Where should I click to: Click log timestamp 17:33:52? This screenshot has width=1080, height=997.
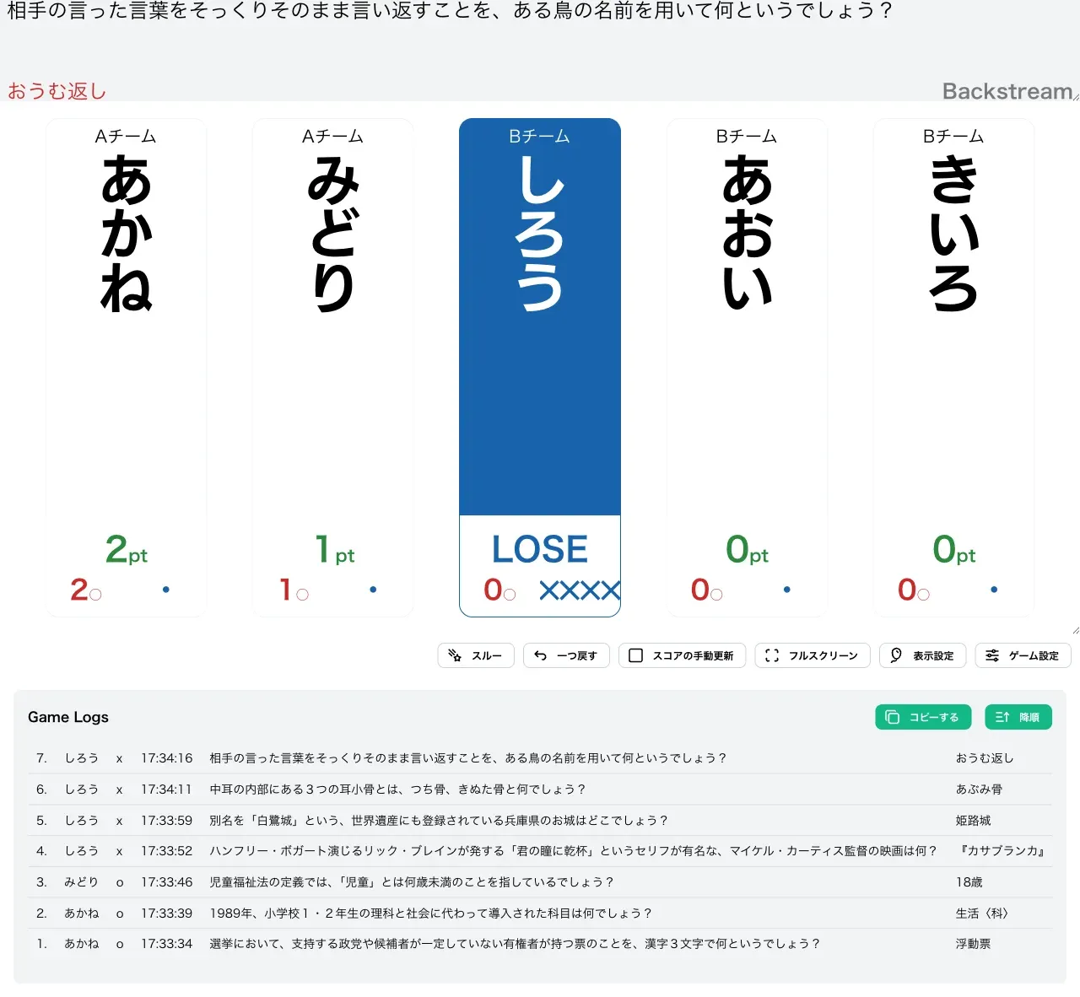(x=167, y=851)
